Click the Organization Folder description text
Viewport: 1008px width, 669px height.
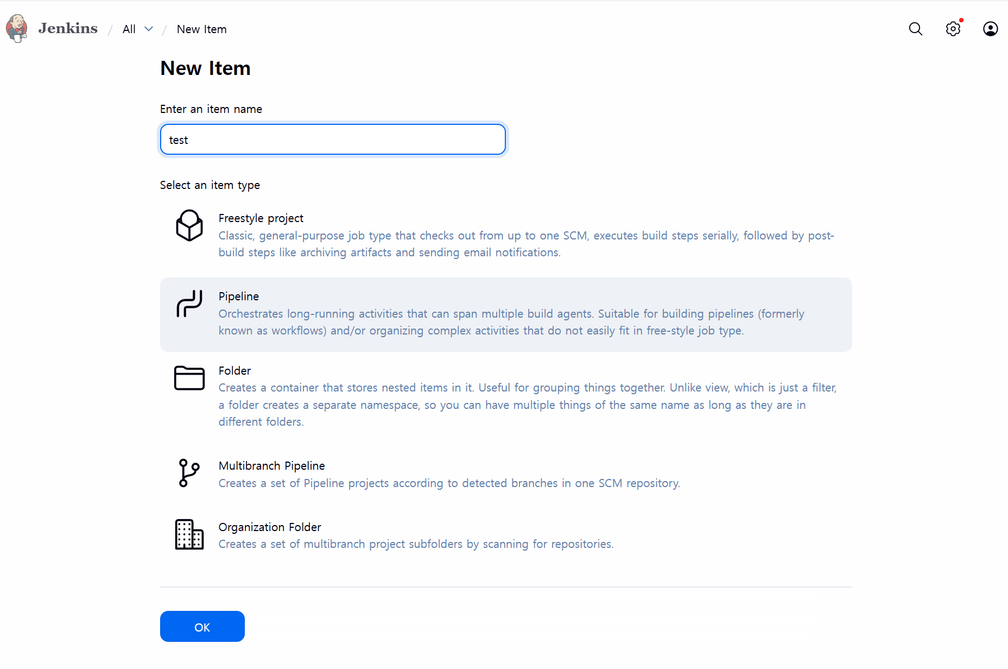(x=416, y=544)
